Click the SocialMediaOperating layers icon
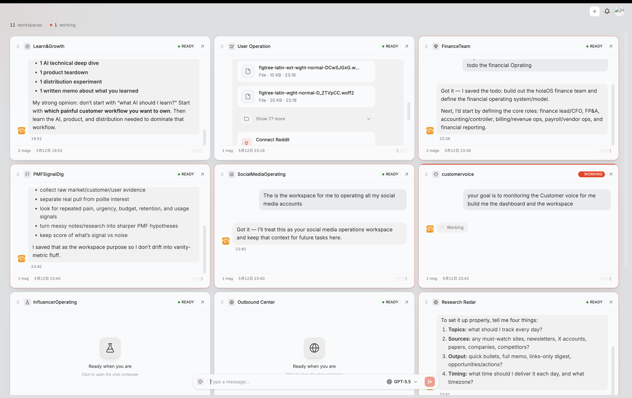Viewport: 632px width, 398px height. click(x=232, y=174)
